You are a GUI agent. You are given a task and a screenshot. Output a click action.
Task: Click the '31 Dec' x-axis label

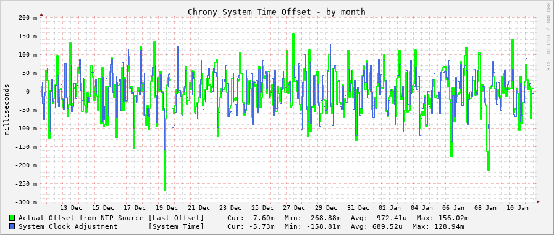[358, 209]
